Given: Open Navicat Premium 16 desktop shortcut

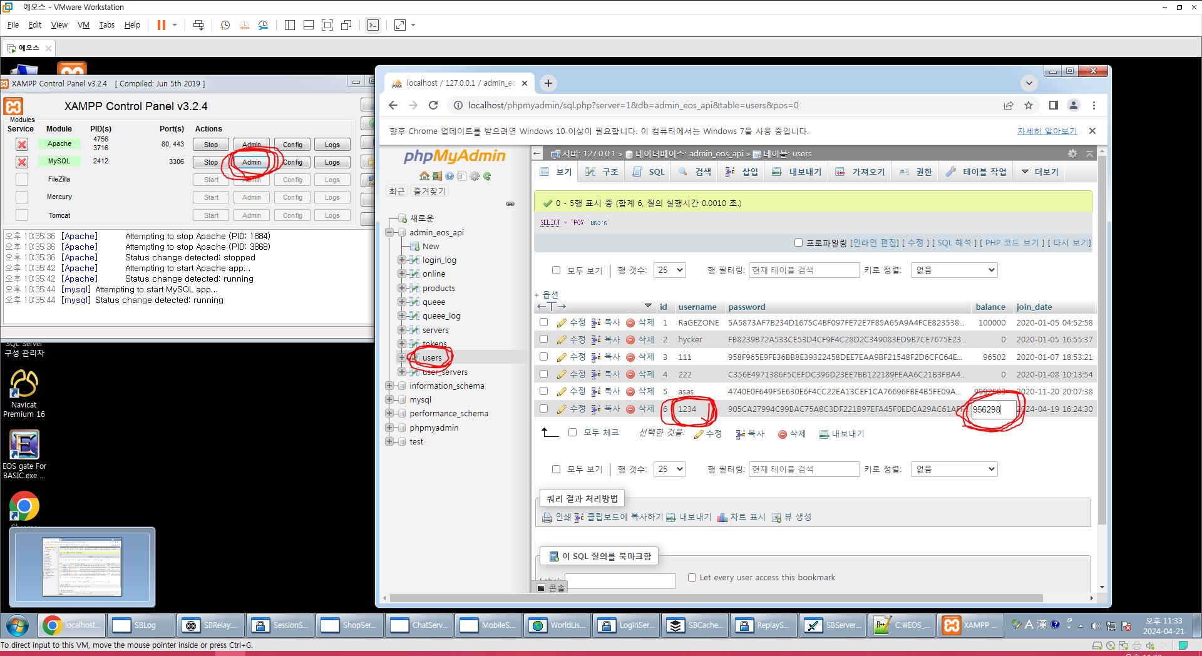Looking at the screenshot, I should point(24,393).
